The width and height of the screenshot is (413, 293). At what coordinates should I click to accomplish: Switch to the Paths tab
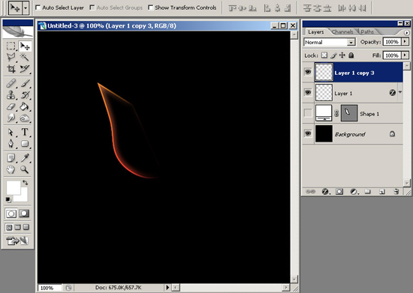(x=367, y=31)
